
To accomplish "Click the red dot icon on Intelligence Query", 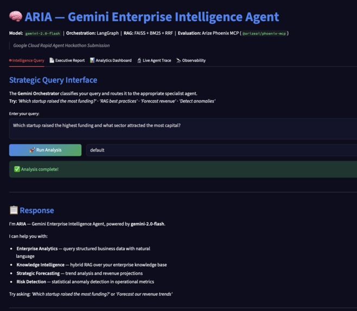I will (x=10, y=60).
